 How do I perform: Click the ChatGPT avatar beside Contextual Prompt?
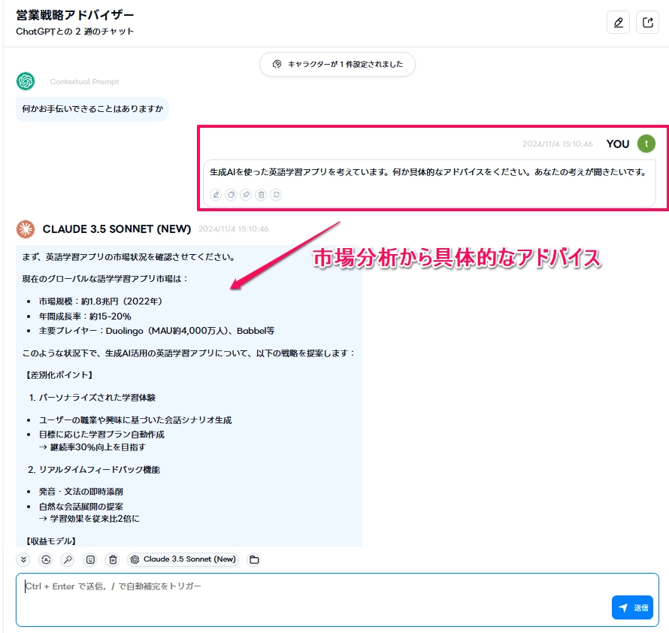click(x=26, y=81)
